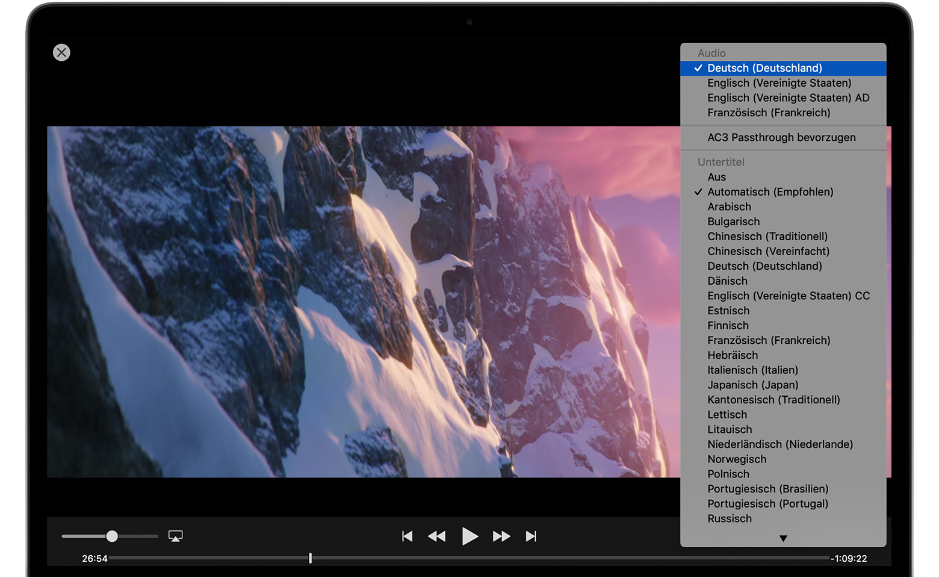Click the volume slider knob
The width and height of the screenshot is (939, 578).
point(112,536)
